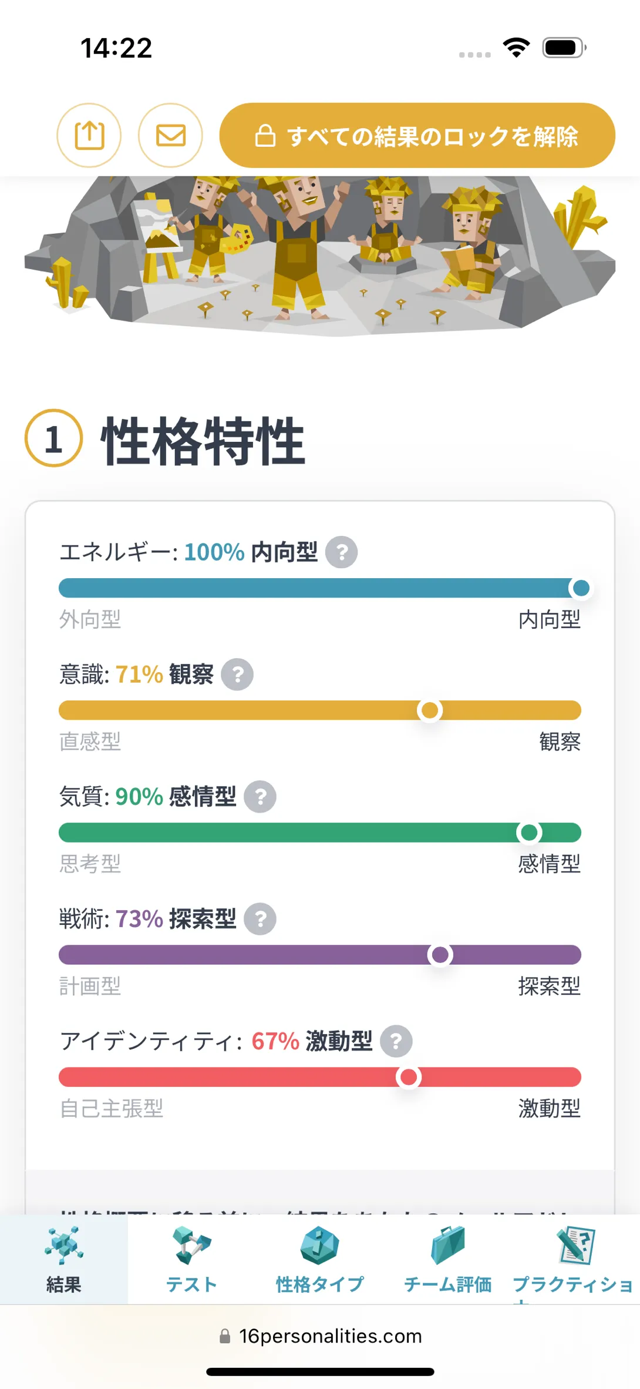
Task: Tap the help icon beside 探索型
Action: tap(260, 919)
